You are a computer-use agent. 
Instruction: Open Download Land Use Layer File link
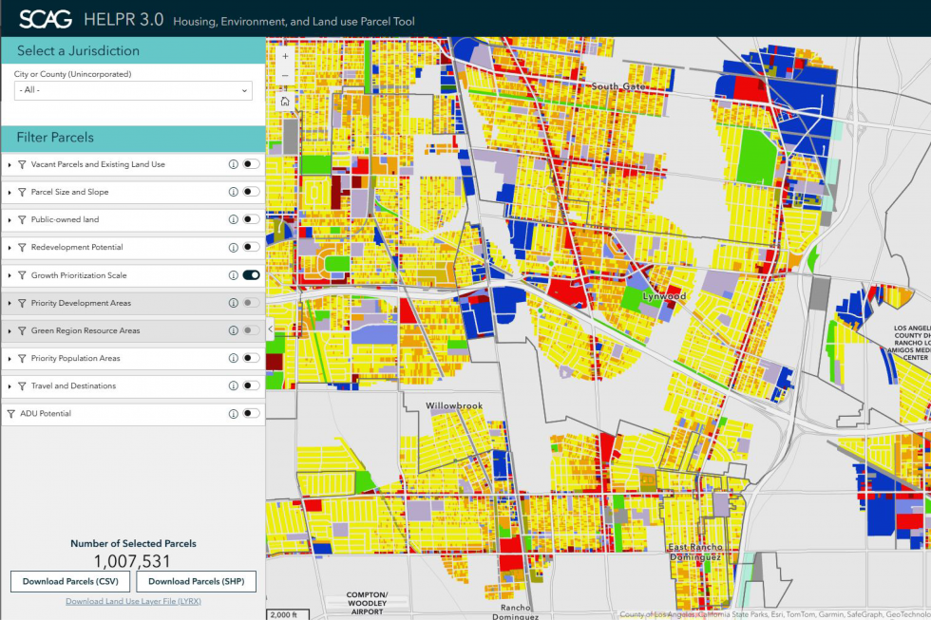click(133, 602)
